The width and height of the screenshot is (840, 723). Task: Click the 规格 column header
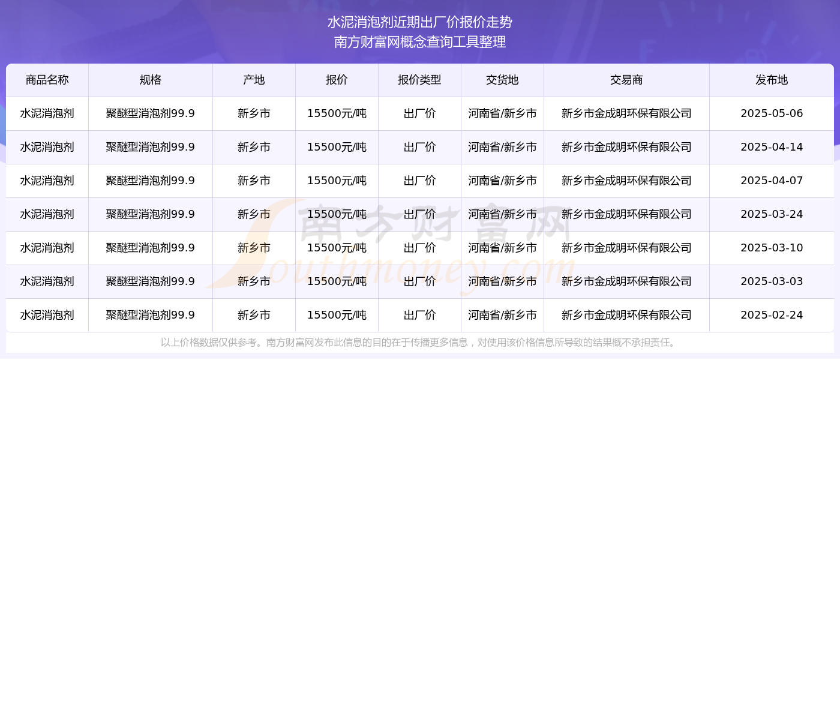[151, 80]
